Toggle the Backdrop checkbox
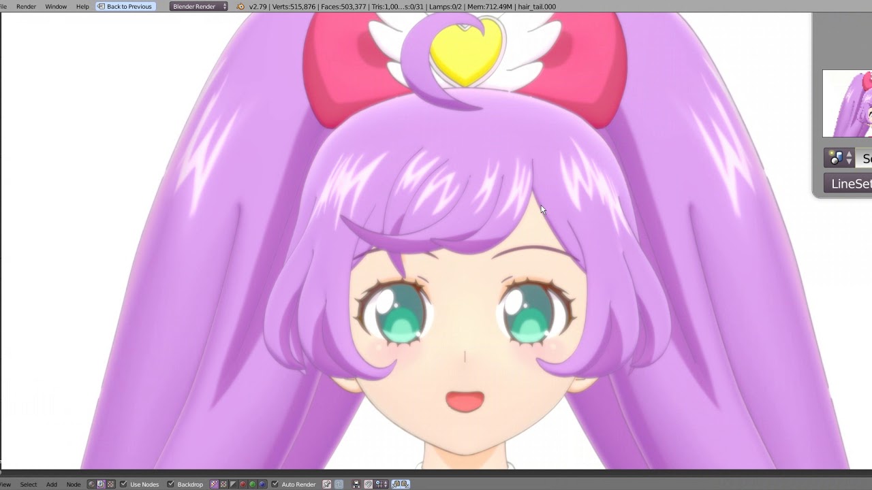Screen dimensions: 872x490 click(171, 485)
